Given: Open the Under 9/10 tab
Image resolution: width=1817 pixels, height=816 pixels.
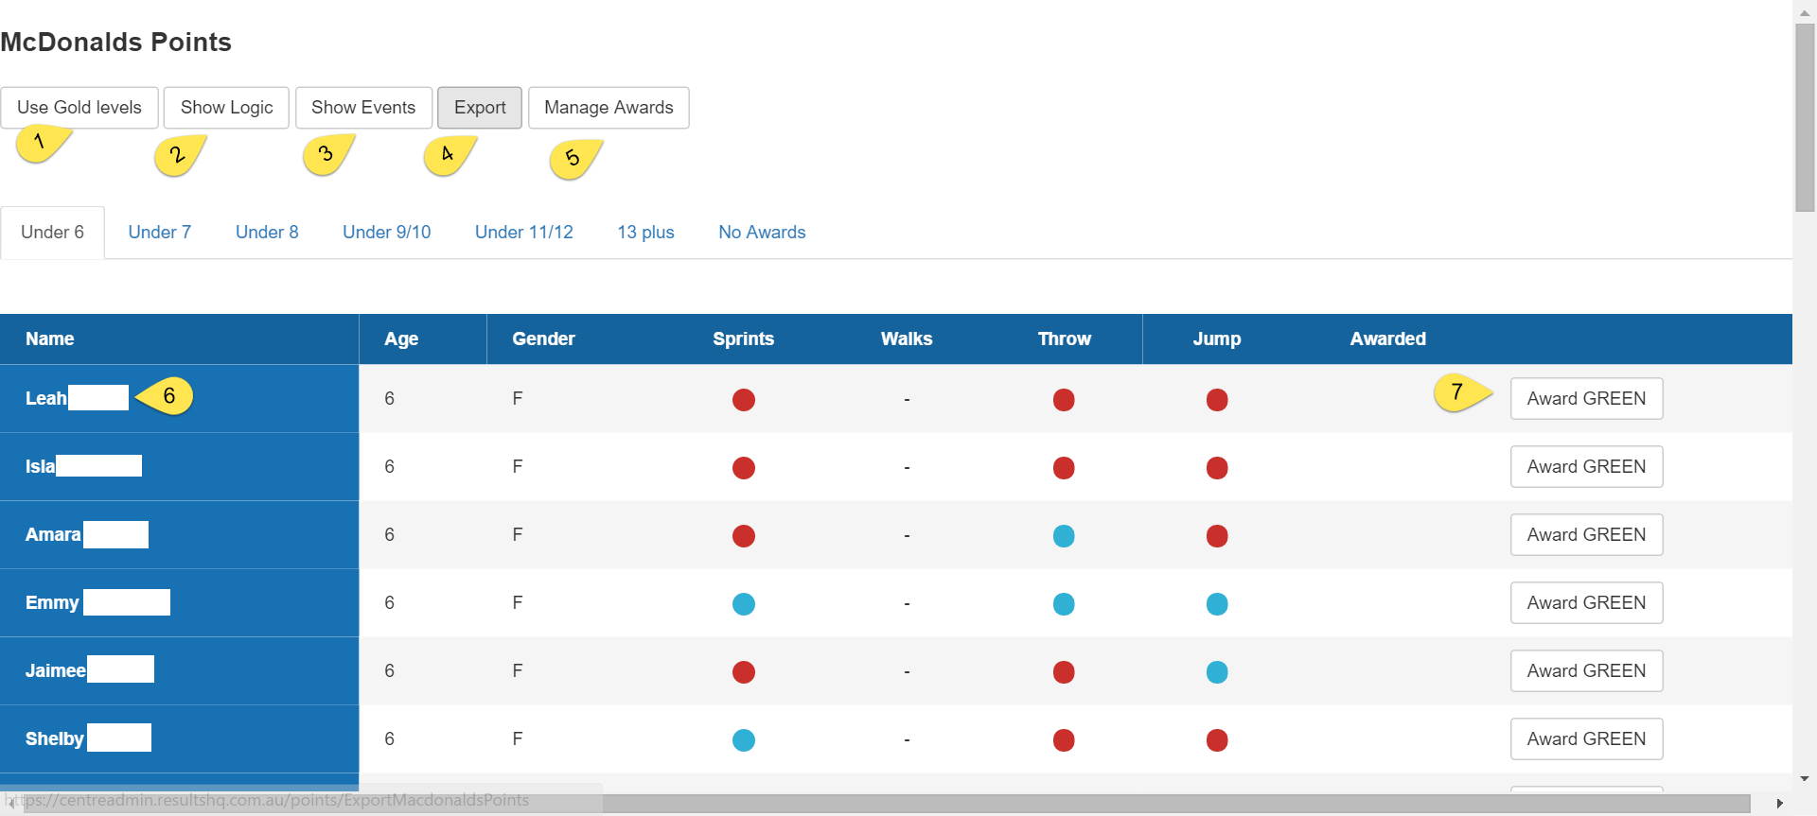Looking at the screenshot, I should [387, 233].
